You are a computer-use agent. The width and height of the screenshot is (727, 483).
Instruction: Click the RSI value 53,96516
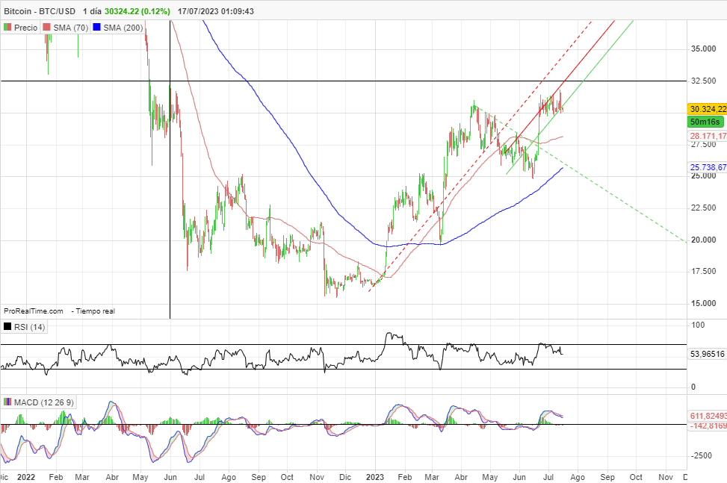coord(707,354)
